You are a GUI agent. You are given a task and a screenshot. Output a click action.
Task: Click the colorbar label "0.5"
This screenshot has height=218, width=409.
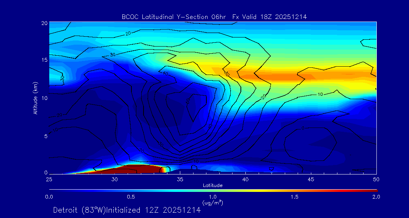pos(131,197)
